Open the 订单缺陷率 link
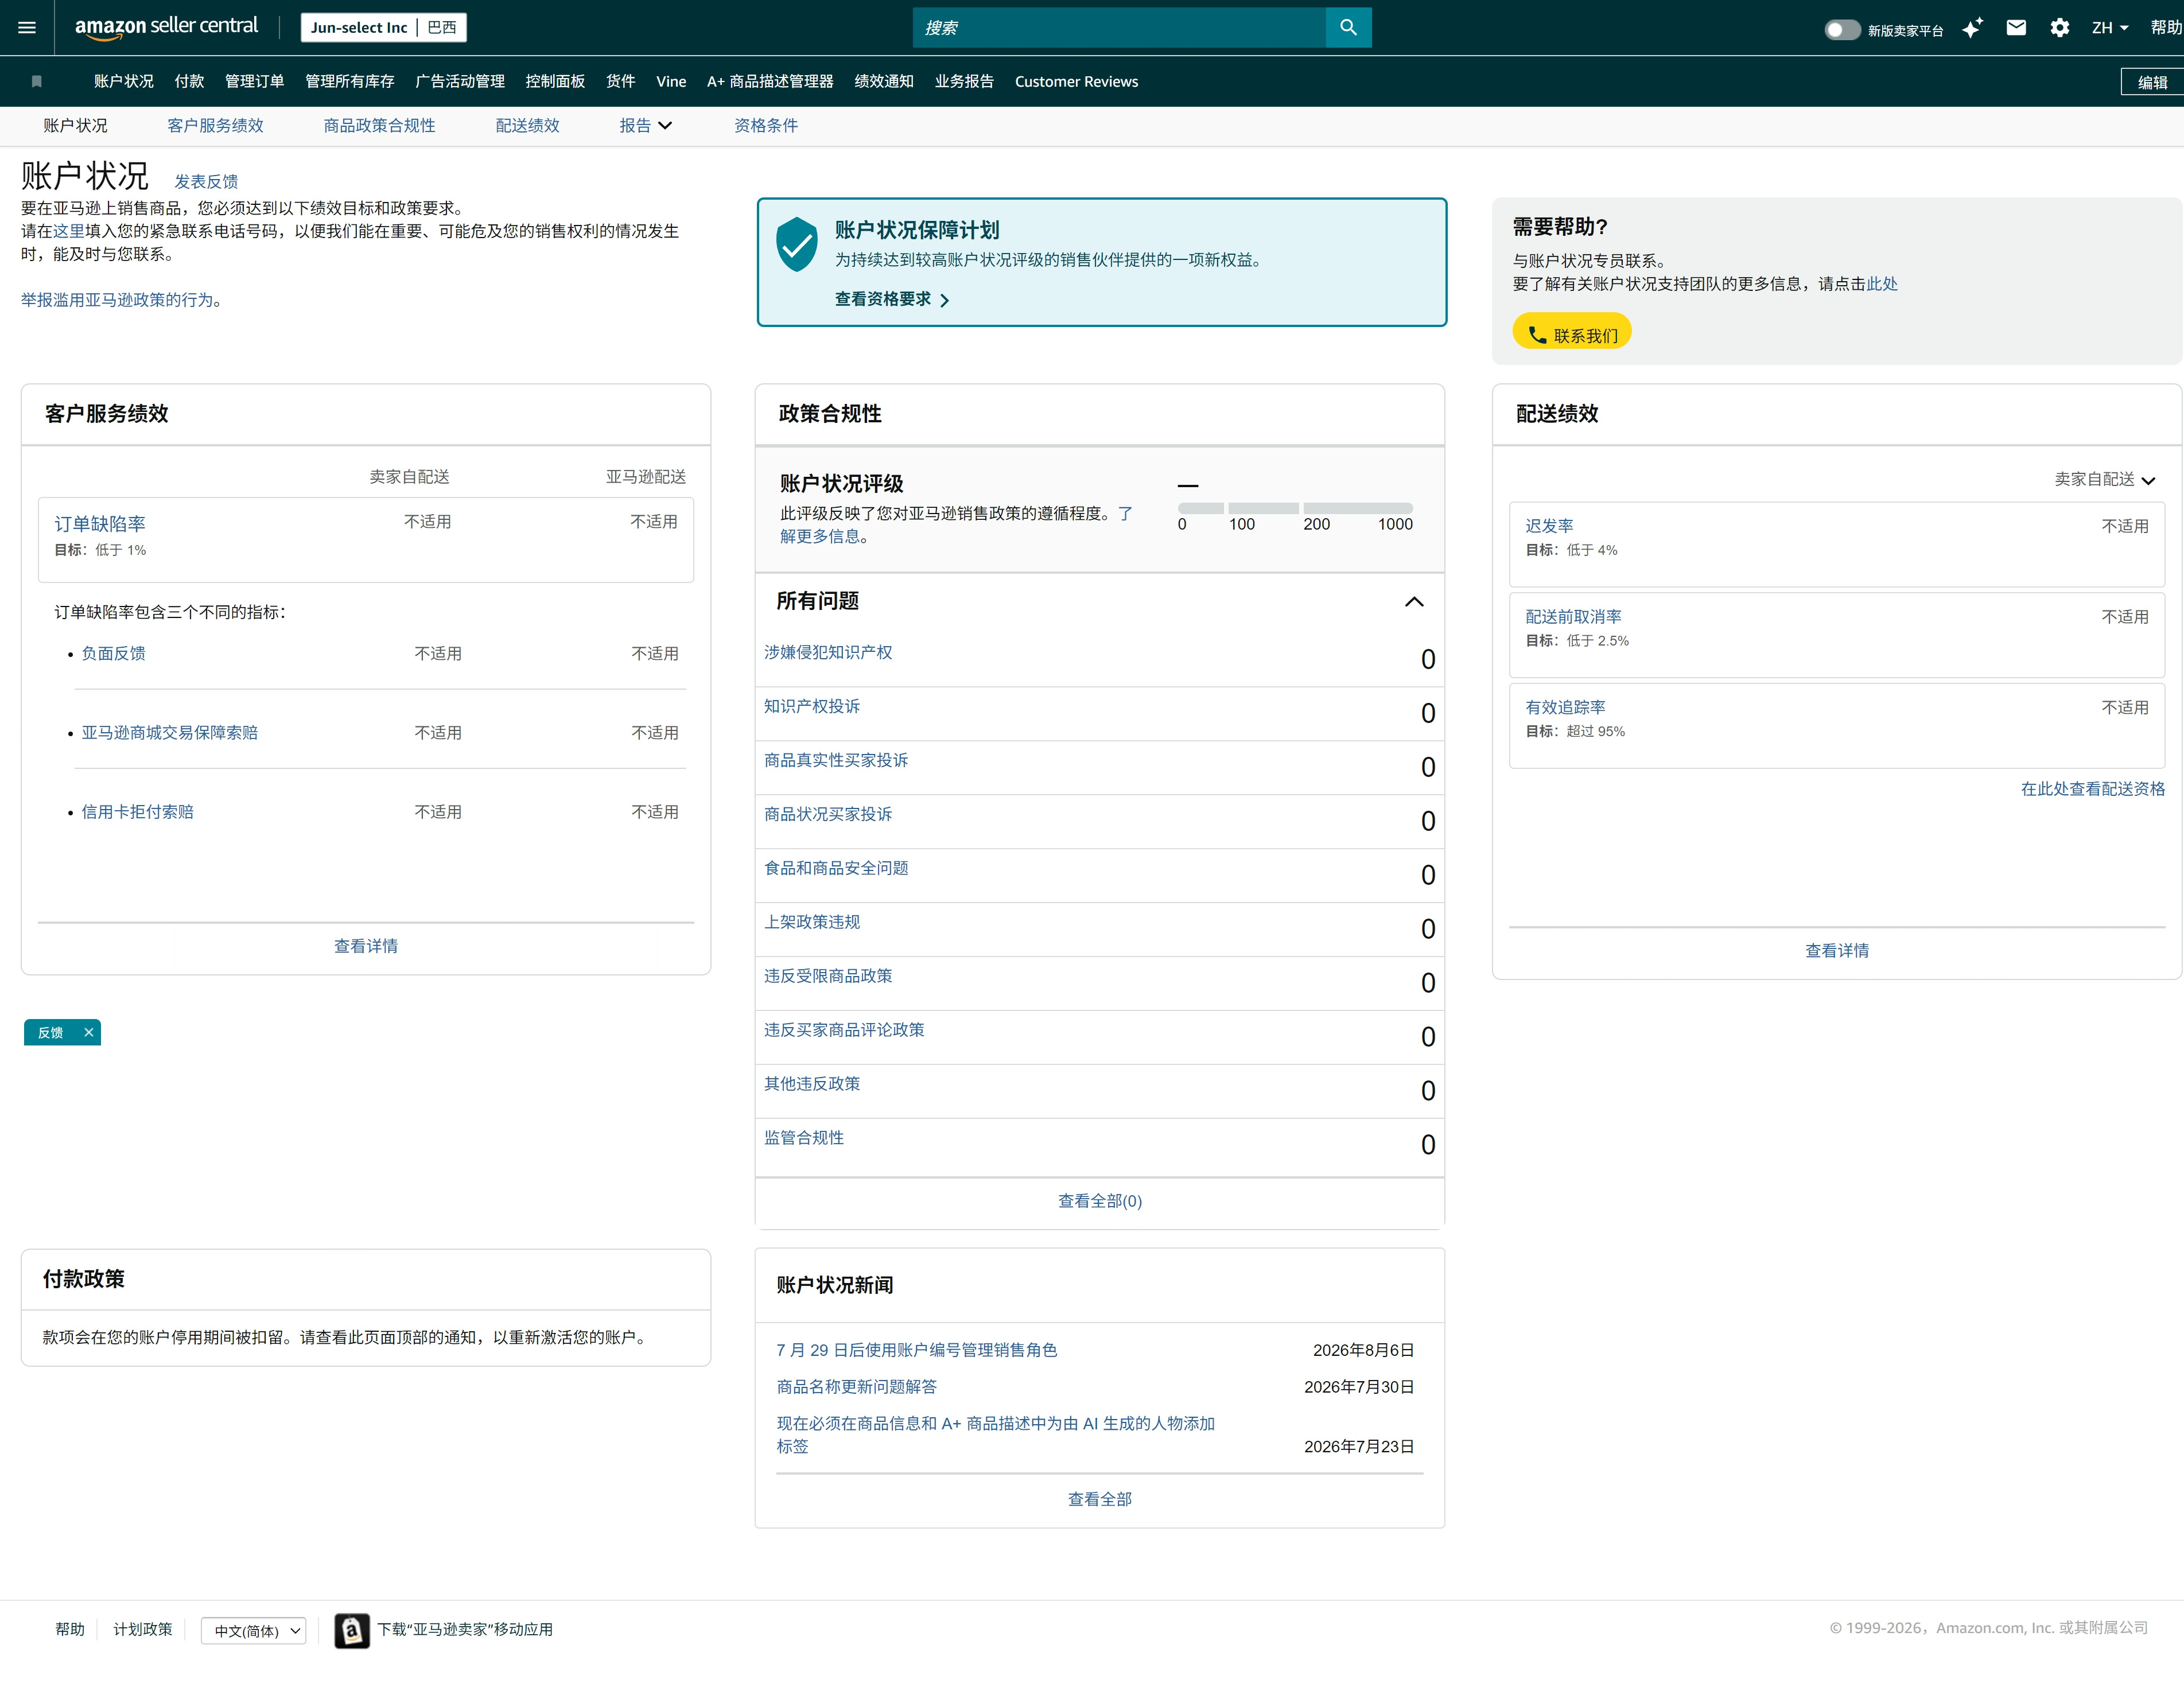This screenshot has width=2184, height=1695. 100,523
